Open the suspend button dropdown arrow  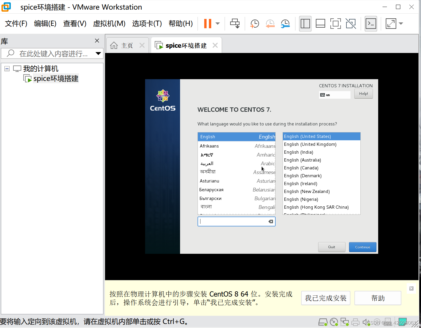pos(217,24)
